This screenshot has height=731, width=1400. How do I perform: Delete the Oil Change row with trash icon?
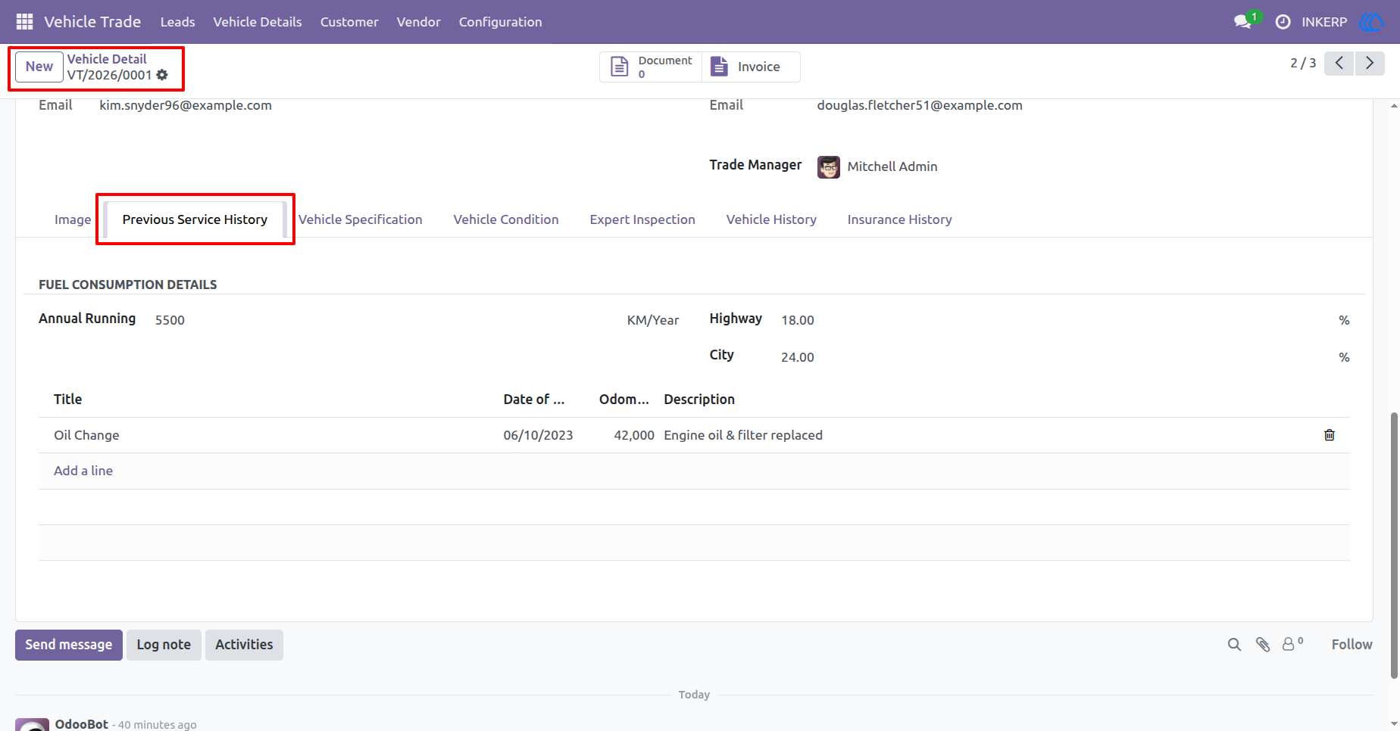tap(1329, 435)
